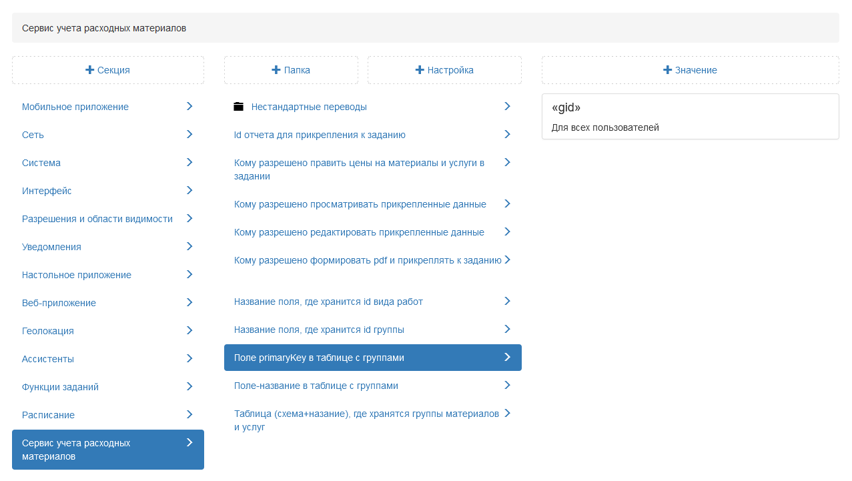
Task: Click the plus icon beside Папка
Action: point(276,70)
